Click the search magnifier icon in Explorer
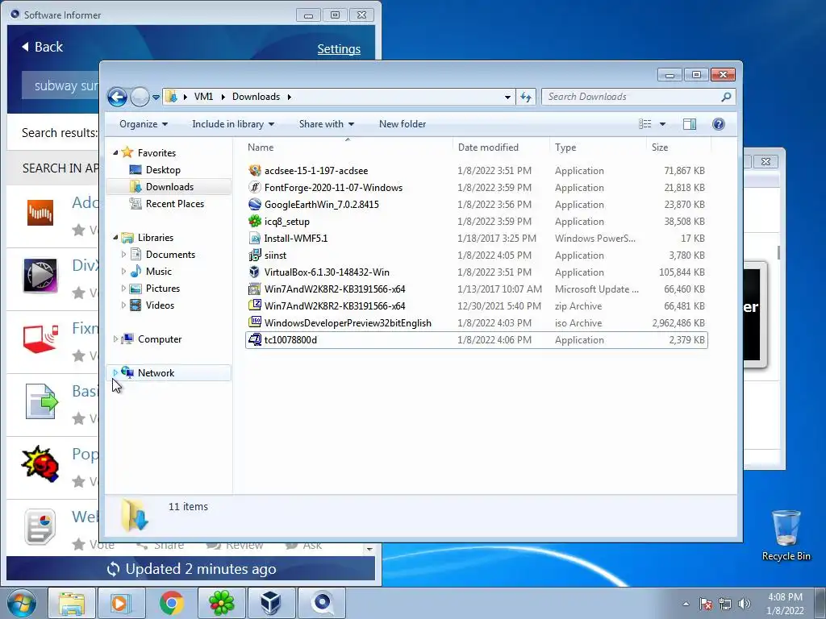The height and width of the screenshot is (619, 826). tap(726, 97)
